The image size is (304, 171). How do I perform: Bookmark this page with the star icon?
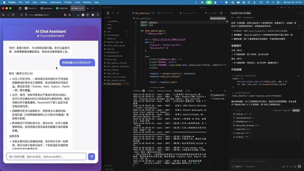click(x=70, y=15)
